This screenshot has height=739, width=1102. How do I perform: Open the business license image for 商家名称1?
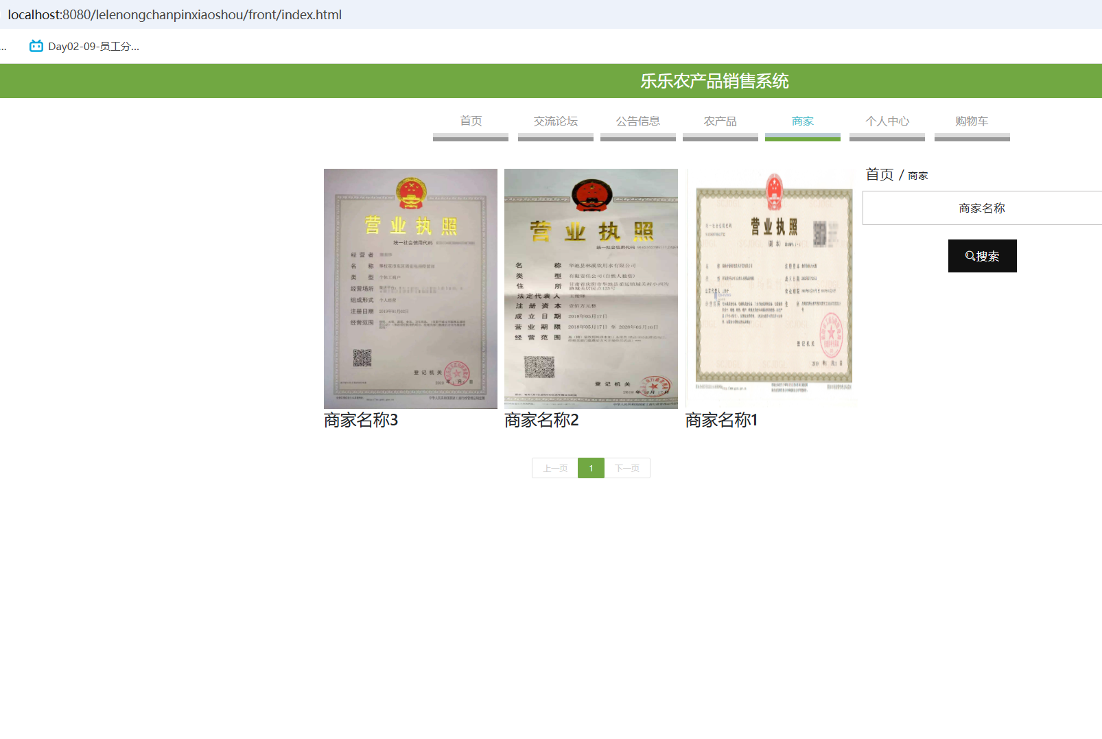coord(772,289)
